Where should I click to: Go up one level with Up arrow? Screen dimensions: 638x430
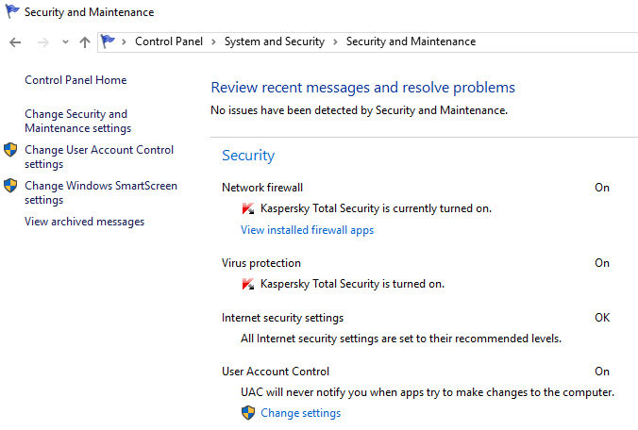click(x=85, y=41)
